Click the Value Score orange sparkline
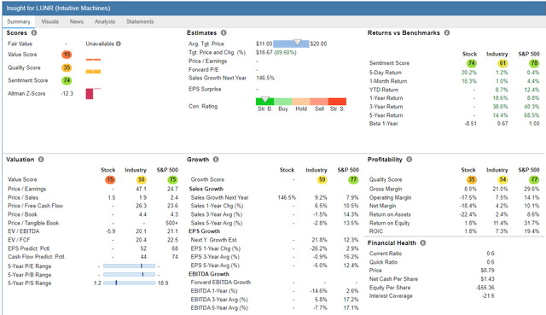Image resolution: width=546 pixels, height=315 pixels. click(x=93, y=60)
